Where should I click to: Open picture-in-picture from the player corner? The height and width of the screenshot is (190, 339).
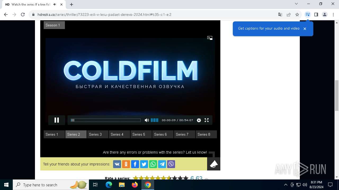pos(210,38)
